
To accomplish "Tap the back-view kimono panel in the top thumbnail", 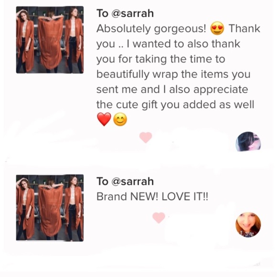I will pos(51,40).
